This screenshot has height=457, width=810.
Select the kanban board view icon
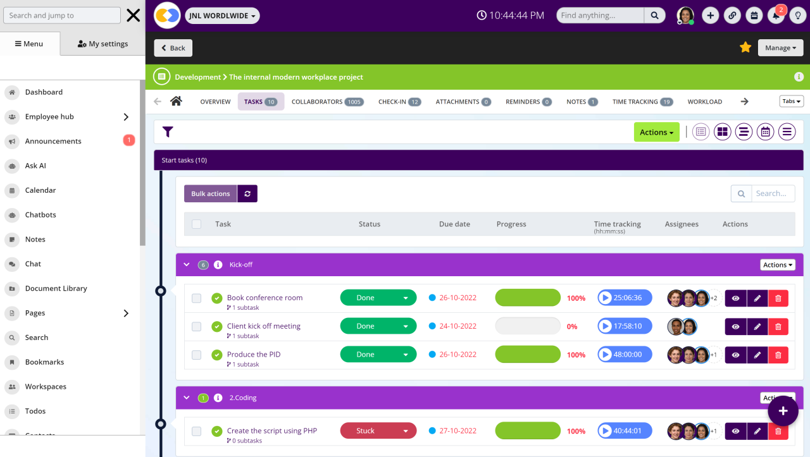point(722,131)
